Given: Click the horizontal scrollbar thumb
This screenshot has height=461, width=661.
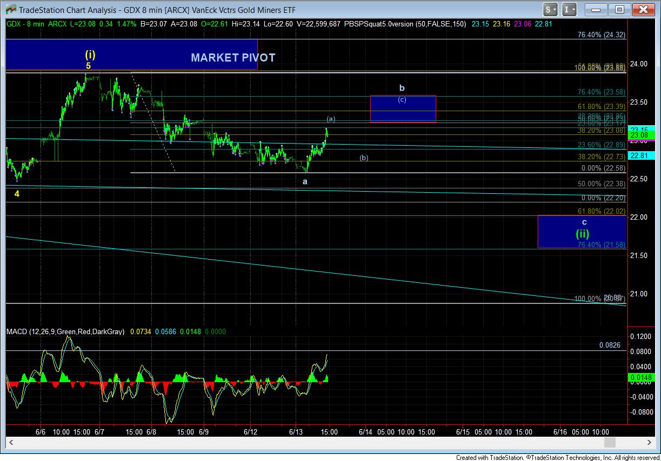Looking at the screenshot, I should 610,443.
